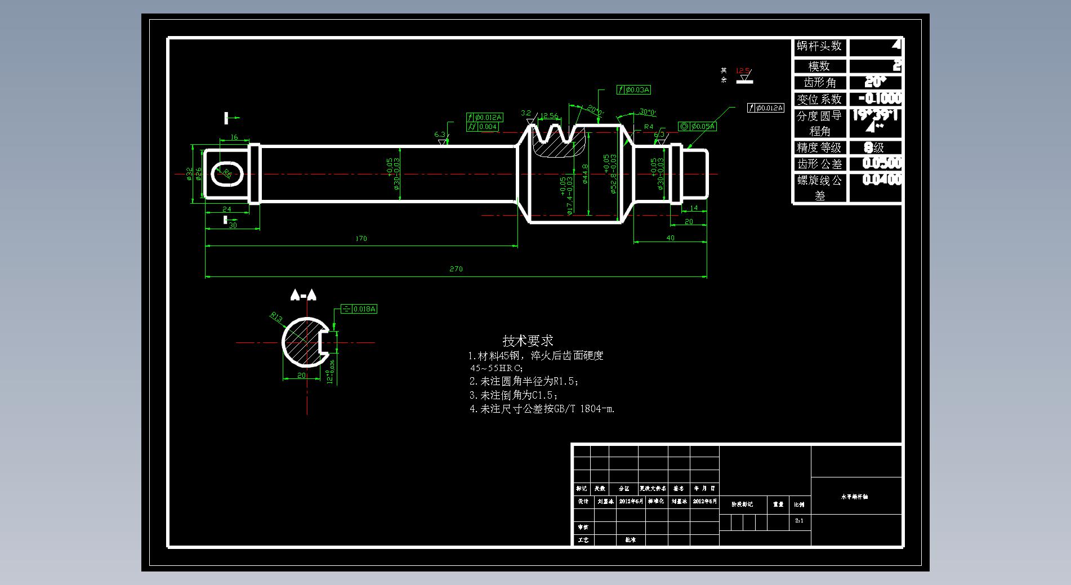Select the white ø0.012A tolerance frame
Viewport: 1071px width, 585px height.
tap(766, 108)
